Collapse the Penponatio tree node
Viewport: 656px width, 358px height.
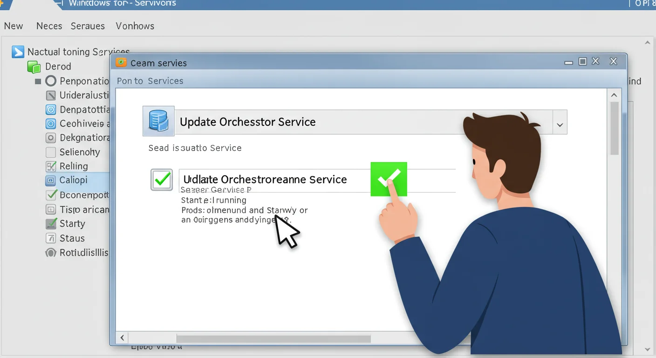38,82
